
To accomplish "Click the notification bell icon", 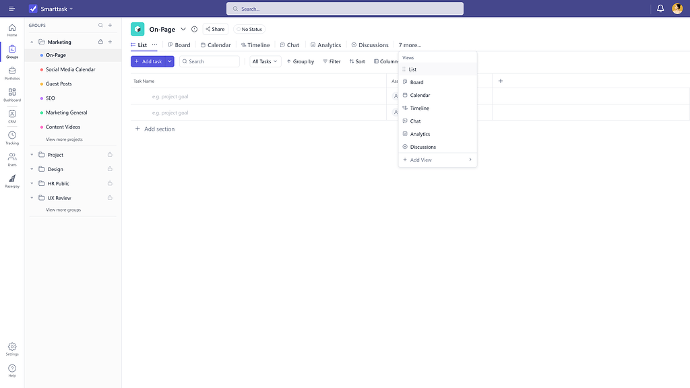I will pos(660,8).
